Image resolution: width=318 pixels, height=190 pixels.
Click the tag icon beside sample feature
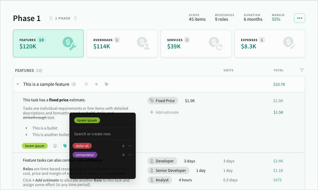pos(107,84)
